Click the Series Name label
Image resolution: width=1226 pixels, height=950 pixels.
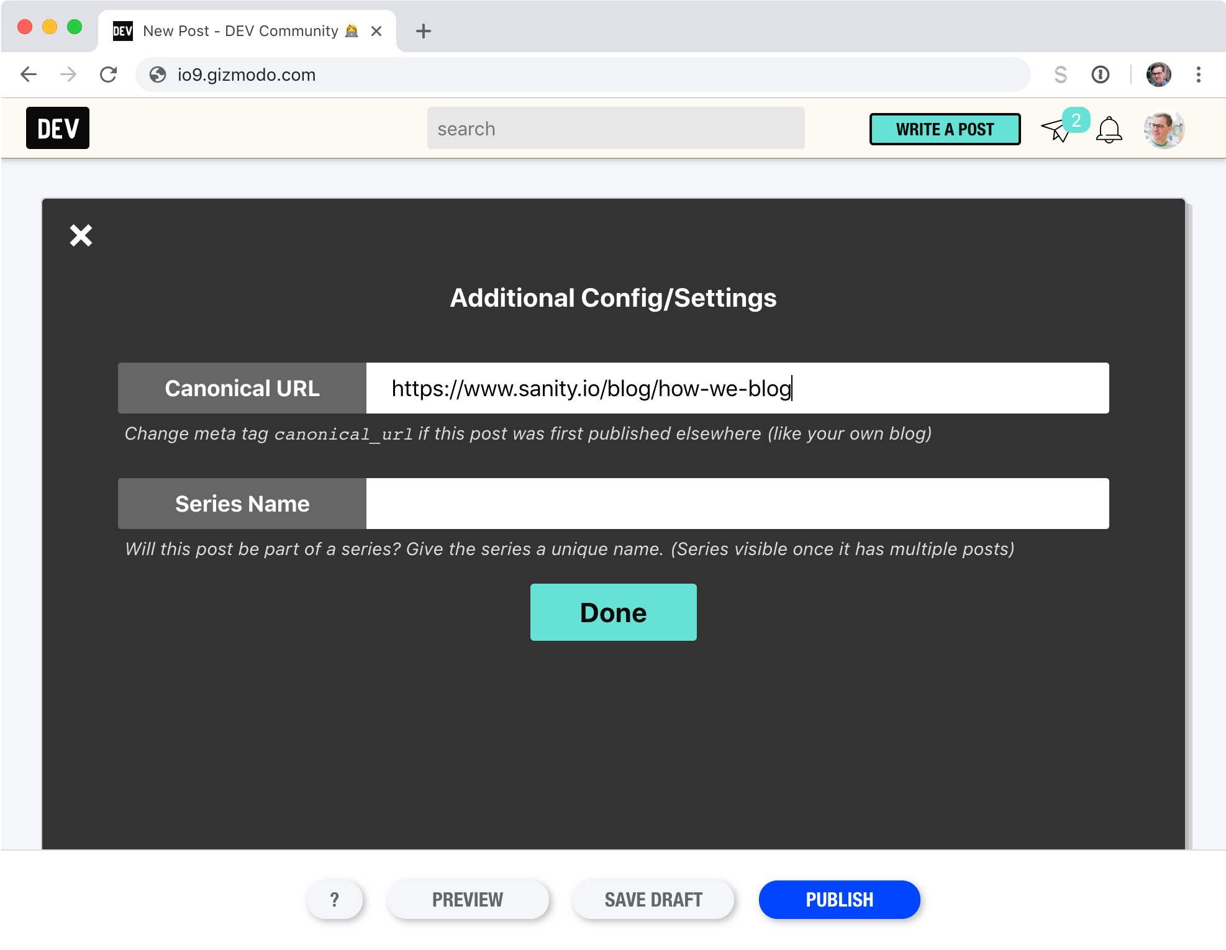(x=242, y=504)
